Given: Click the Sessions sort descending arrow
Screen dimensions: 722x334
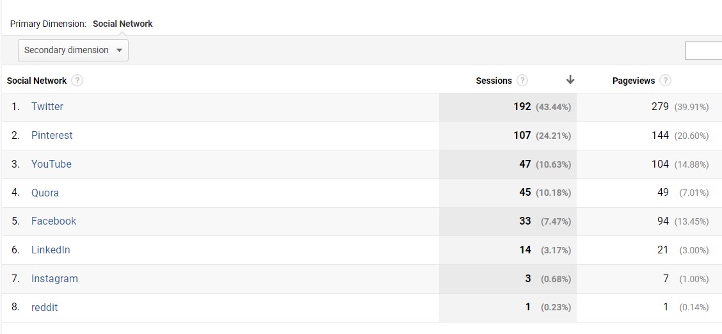Looking at the screenshot, I should pyautogui.click(x=570, y=80).
